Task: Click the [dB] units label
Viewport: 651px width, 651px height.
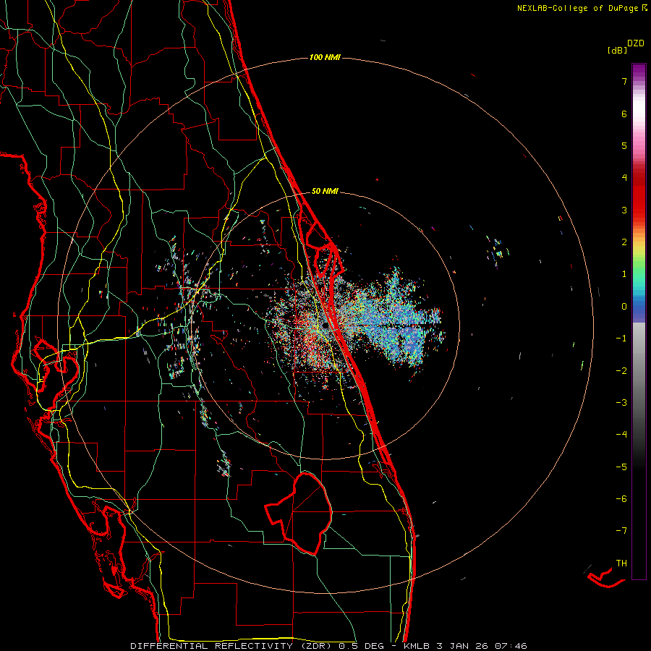Action: (617, 50)
